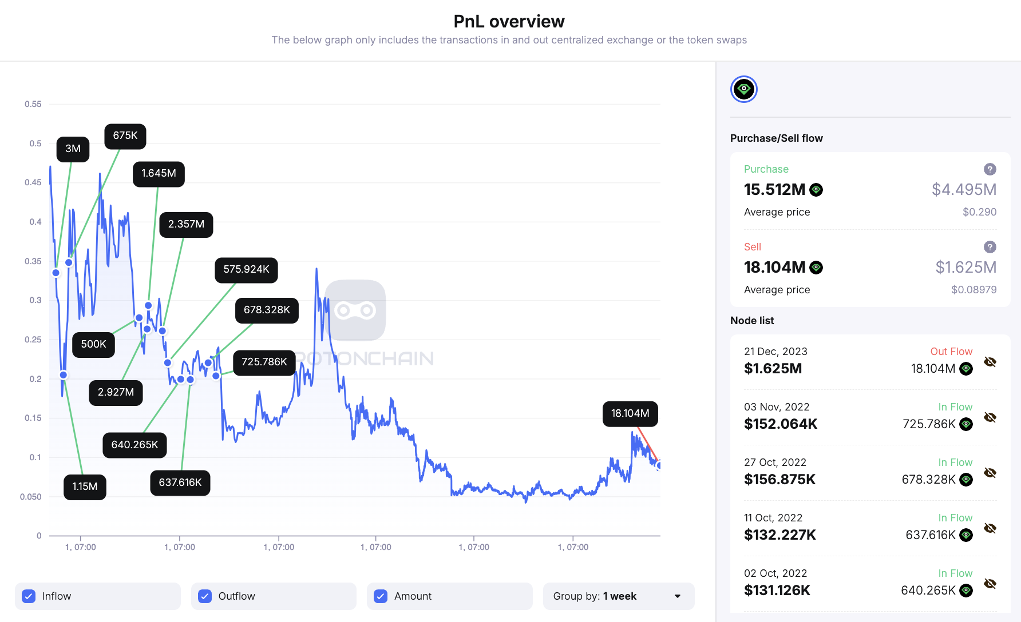Click the 1.15M label on the chart
The width and height of the screenshot is (1021, 622).
[85, 487]
